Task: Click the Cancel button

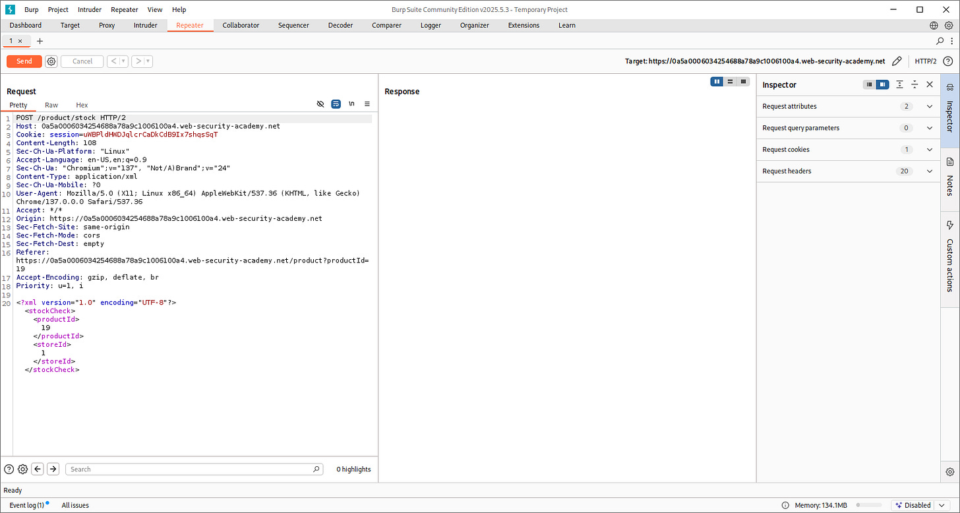Action: click(82, 61)
